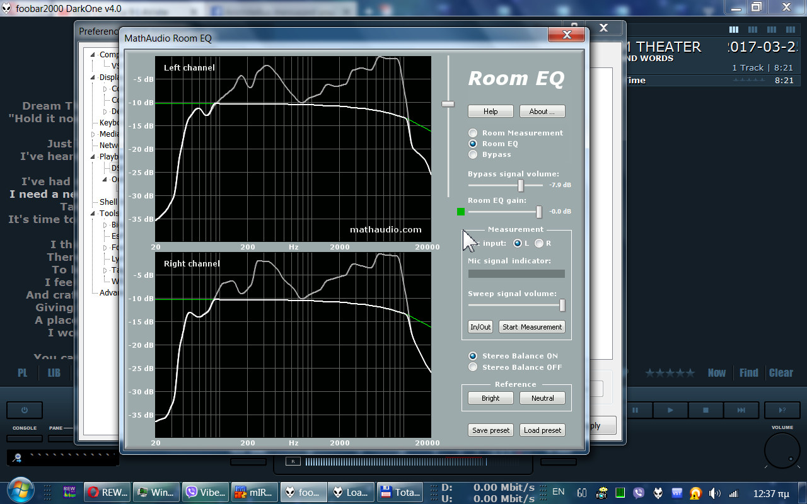Open the PL tab in foobar2000
The image size is (807, 504).
[x=23, y=373]
